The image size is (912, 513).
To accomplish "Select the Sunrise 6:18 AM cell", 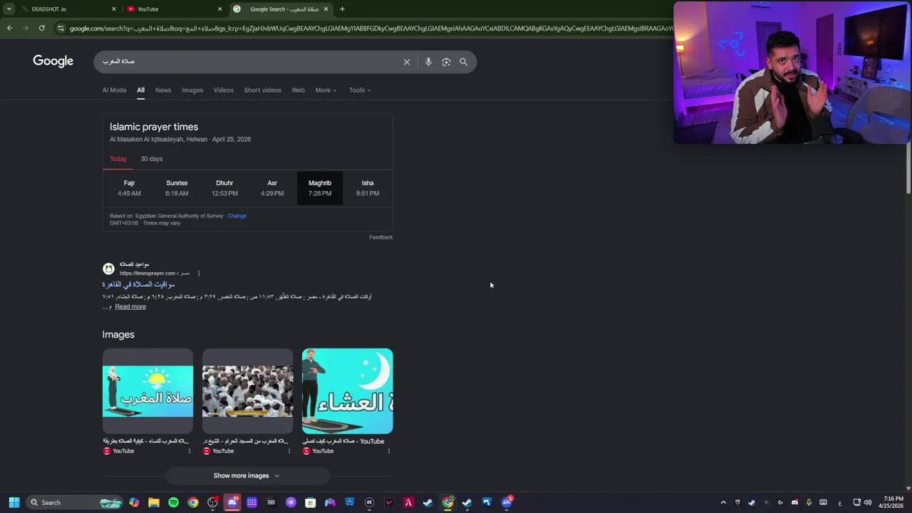I will click(x=177, y=188).
